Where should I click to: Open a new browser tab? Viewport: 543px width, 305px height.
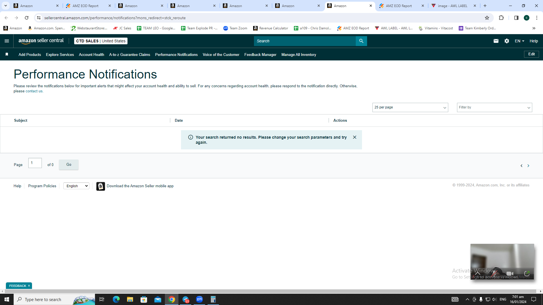[x=485, y=6]
